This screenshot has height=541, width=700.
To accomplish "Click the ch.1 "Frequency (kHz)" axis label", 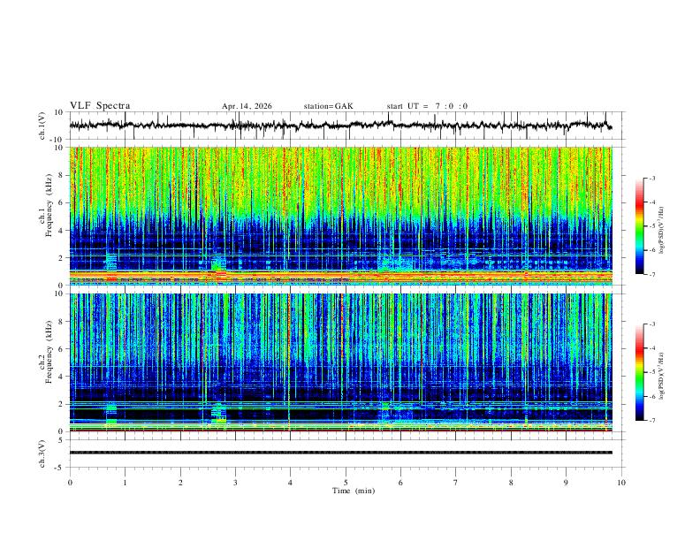I will tap(49, 205).
